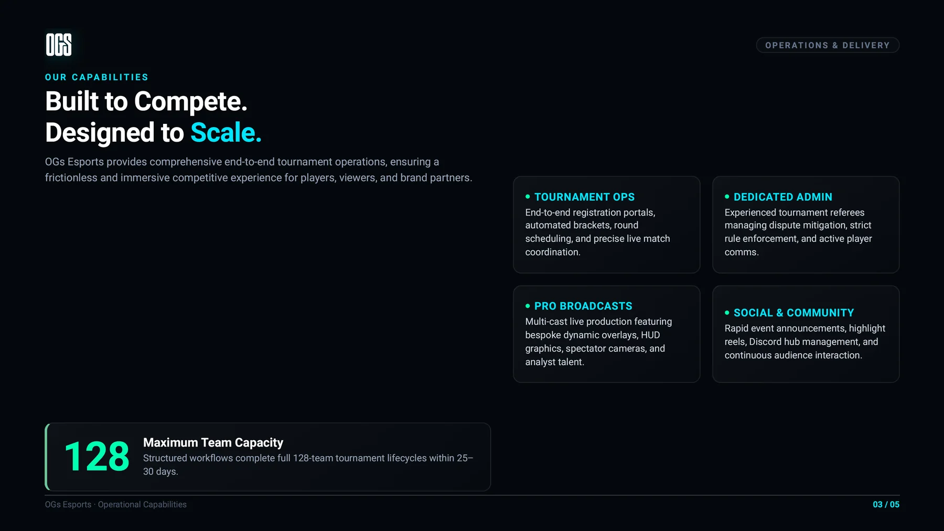Click the bullet dot beside Pro Broadcasts

point(528,306)
